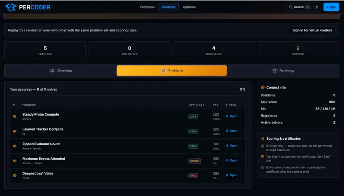
Task: Click the bolt icon in Steady Probe Compute row
Action: pyautogui.click(x=227, y=116)
